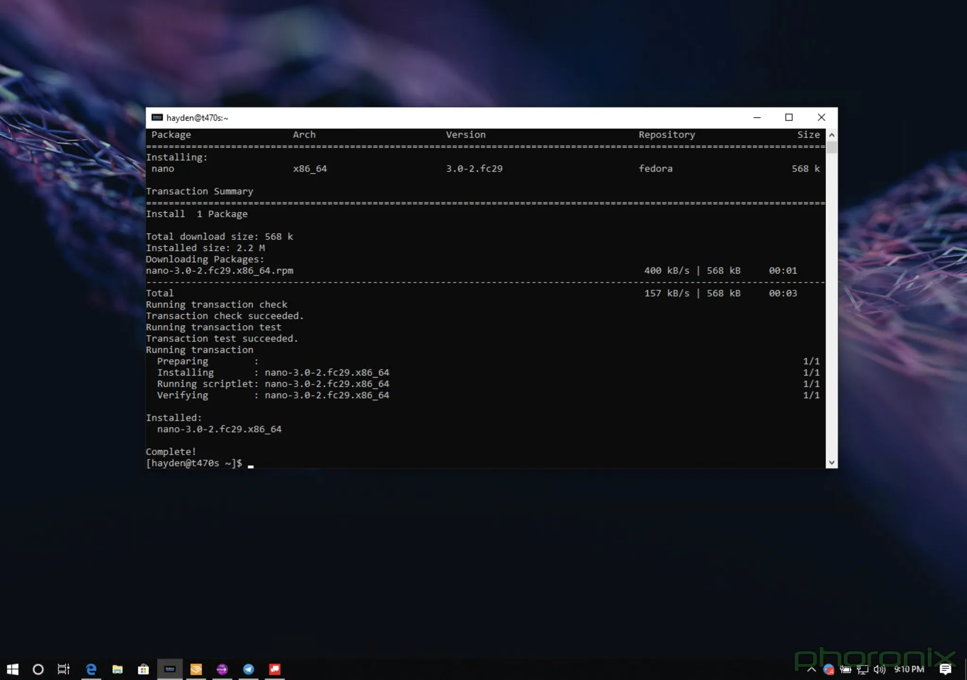Place the cursor at the hayden@t470s shell prompt

tap(251, 463)
